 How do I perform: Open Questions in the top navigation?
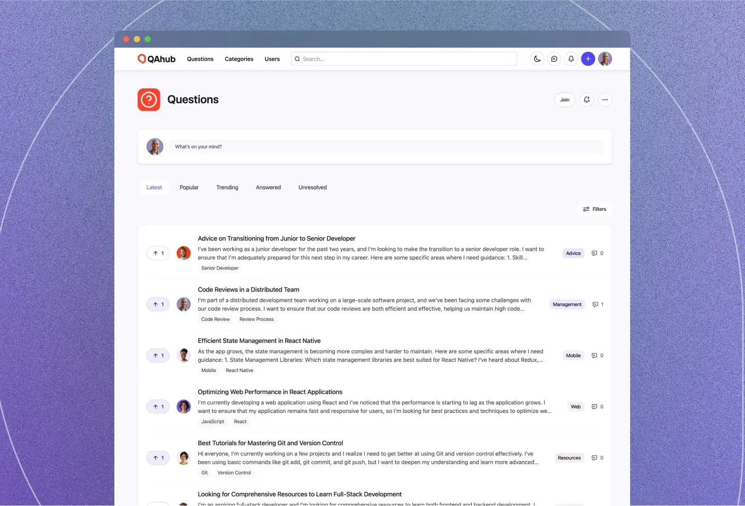pos(200,59)
